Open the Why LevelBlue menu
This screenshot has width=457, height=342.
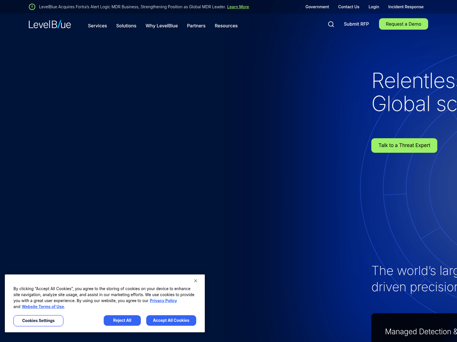tap(162, 26)
